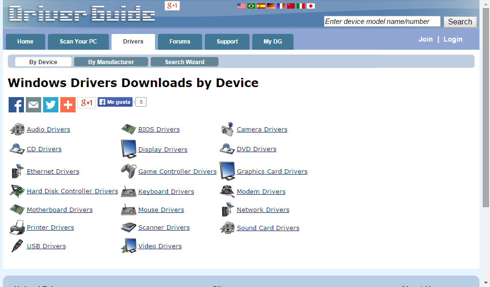
Task: Select the Game Controller Drivers gamepad icon
Action: tap(129, 171)
